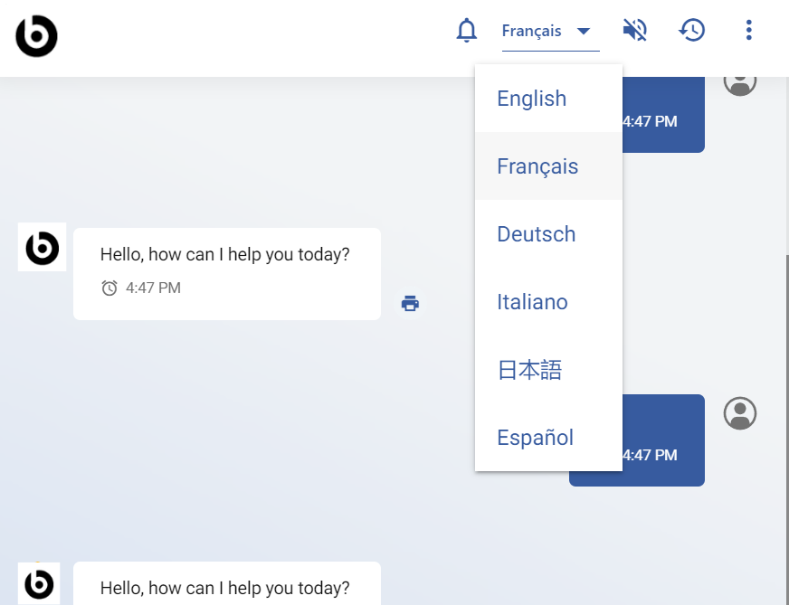Open the three-dot more options menu

748,31
